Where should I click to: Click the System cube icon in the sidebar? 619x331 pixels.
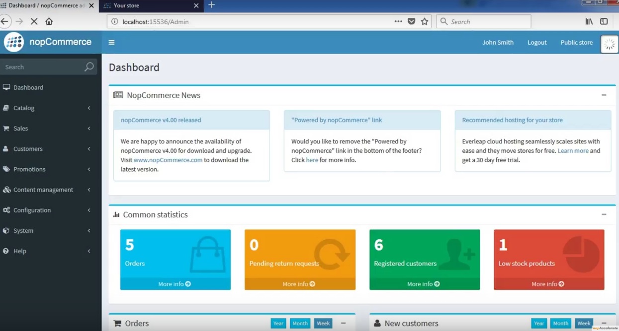(6, 230)
